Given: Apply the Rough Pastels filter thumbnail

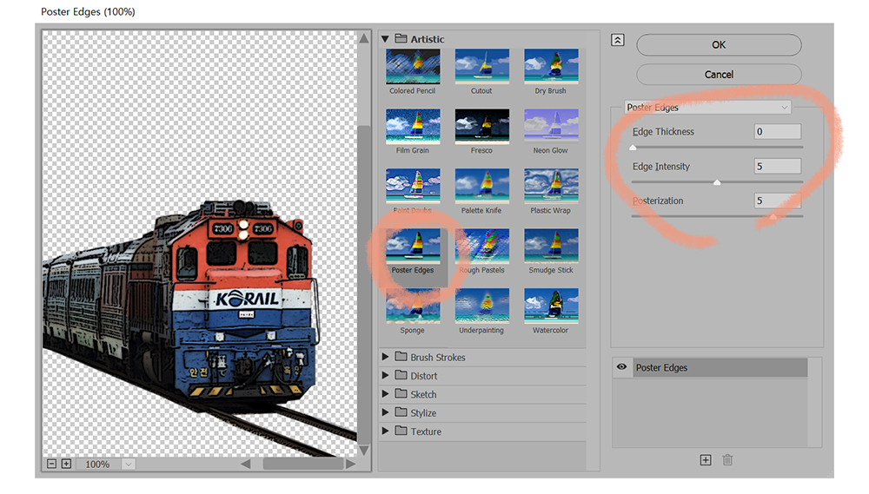Looking at the screenshot, I should 481,246.
